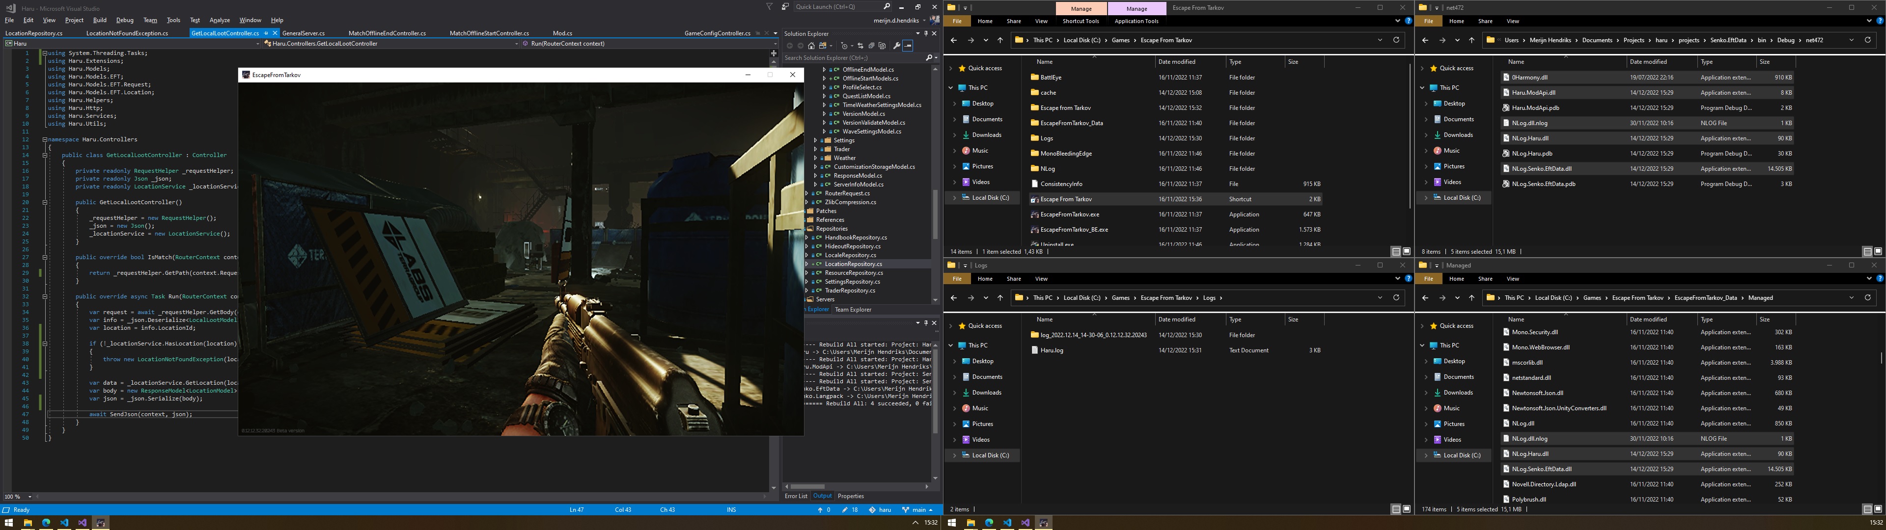The width and height of the screenshot is (1886, 530).
Task: Open the main branch selector in status bar
Action: pos(917,510)
